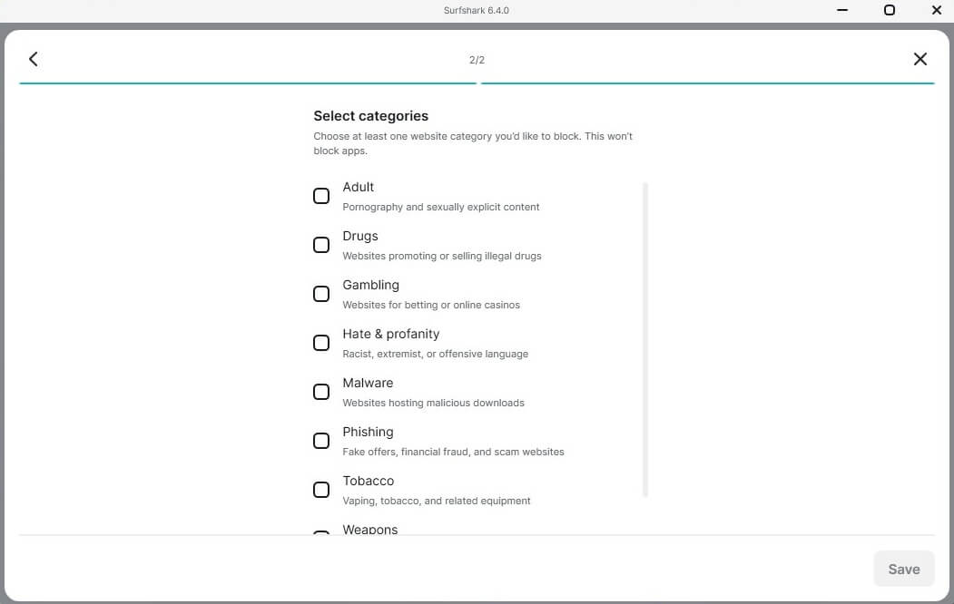Select the Adult category row label
The width and height of the screenshot is (954, 604).
pos(358,187)
